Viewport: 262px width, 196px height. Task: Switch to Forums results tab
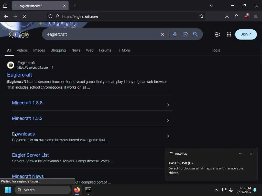105,50
